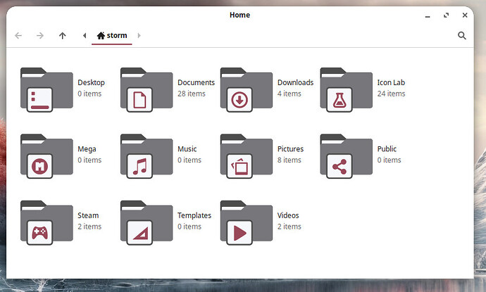
Task: Select the Mega folder icon
Action: click(46, 155)
